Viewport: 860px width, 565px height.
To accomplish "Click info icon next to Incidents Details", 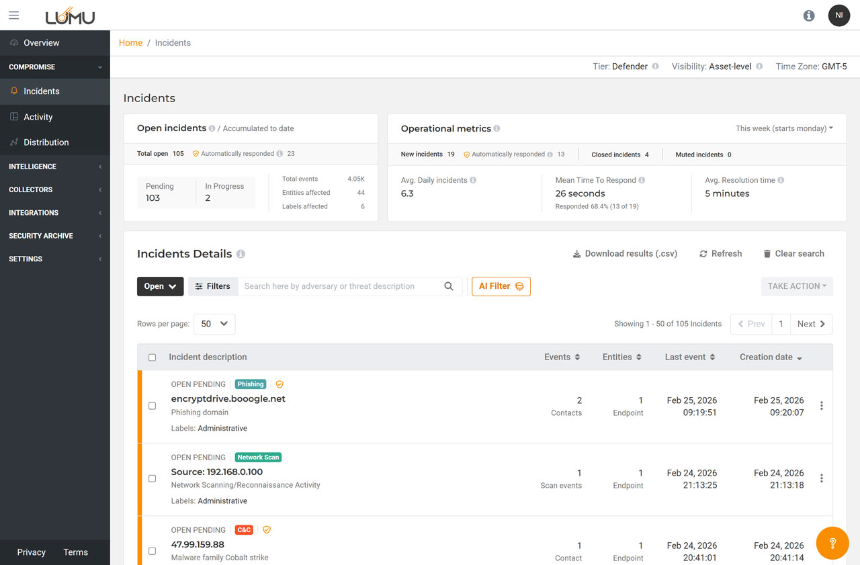I will 241,254.
